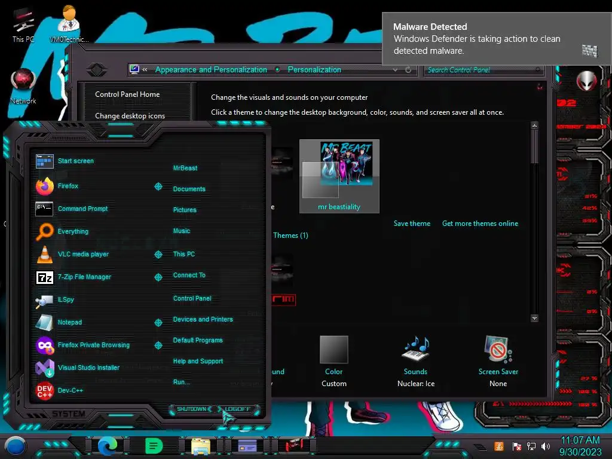612x459 pixels.
Task: Expand Notepad jump list arrow
Action: 158,322
